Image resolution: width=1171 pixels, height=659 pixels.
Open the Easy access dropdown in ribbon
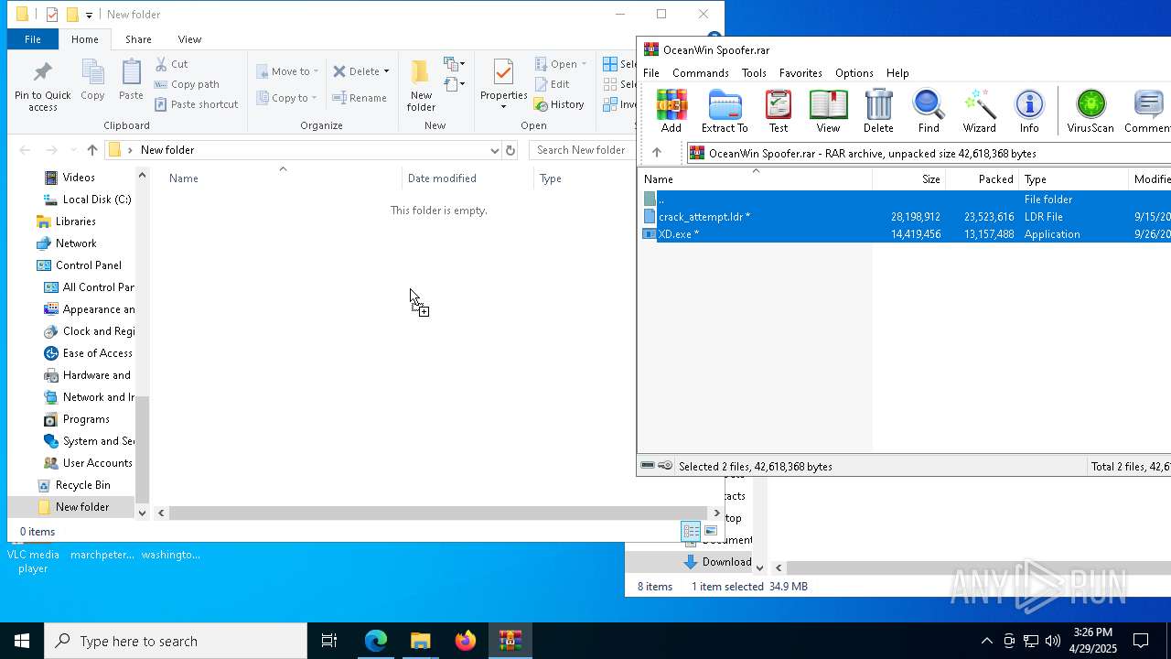pos(455,85)
